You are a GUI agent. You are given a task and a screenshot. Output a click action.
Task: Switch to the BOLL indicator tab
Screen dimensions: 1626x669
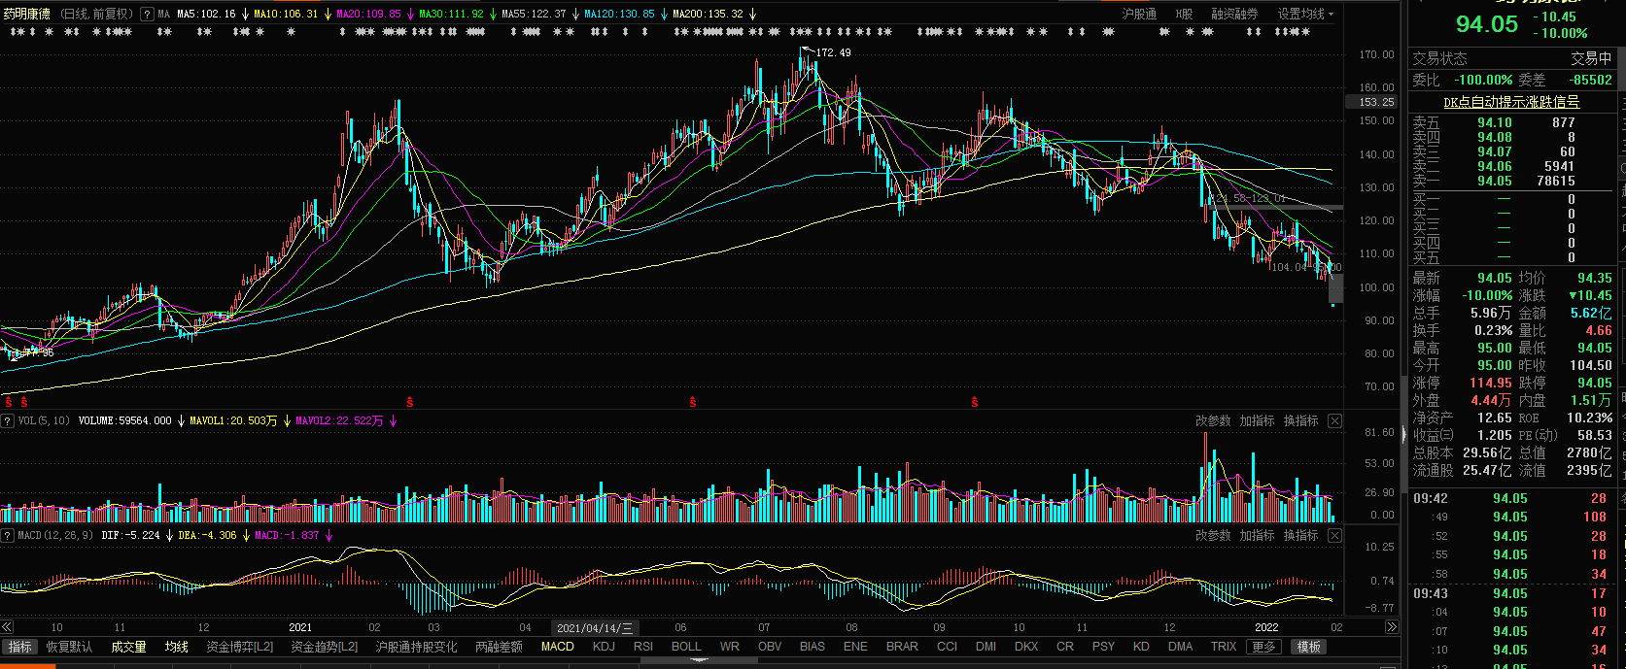tap(686, 647)
